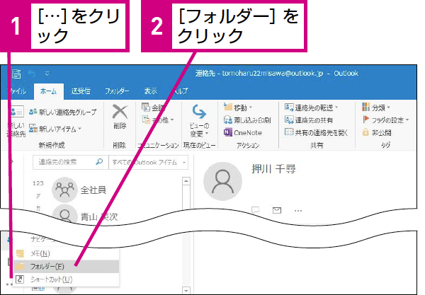This screenshot has width=425, height=295.
Task: Click the contact list scrollbar up arrow
Action: point(186,181)
